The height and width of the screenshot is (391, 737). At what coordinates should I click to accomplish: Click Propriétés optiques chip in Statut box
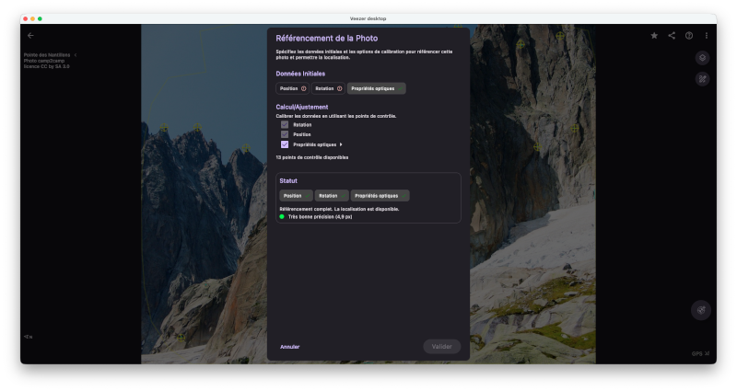coord(380,196)
